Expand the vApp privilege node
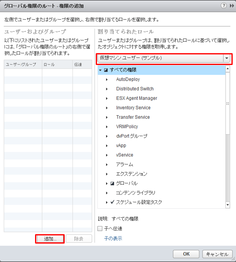This screenshot has height=262, width=236. click(107, 146)
